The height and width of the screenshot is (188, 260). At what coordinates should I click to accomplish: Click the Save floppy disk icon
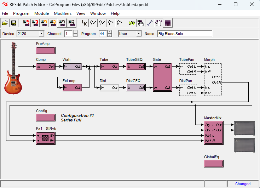point(14,23)
